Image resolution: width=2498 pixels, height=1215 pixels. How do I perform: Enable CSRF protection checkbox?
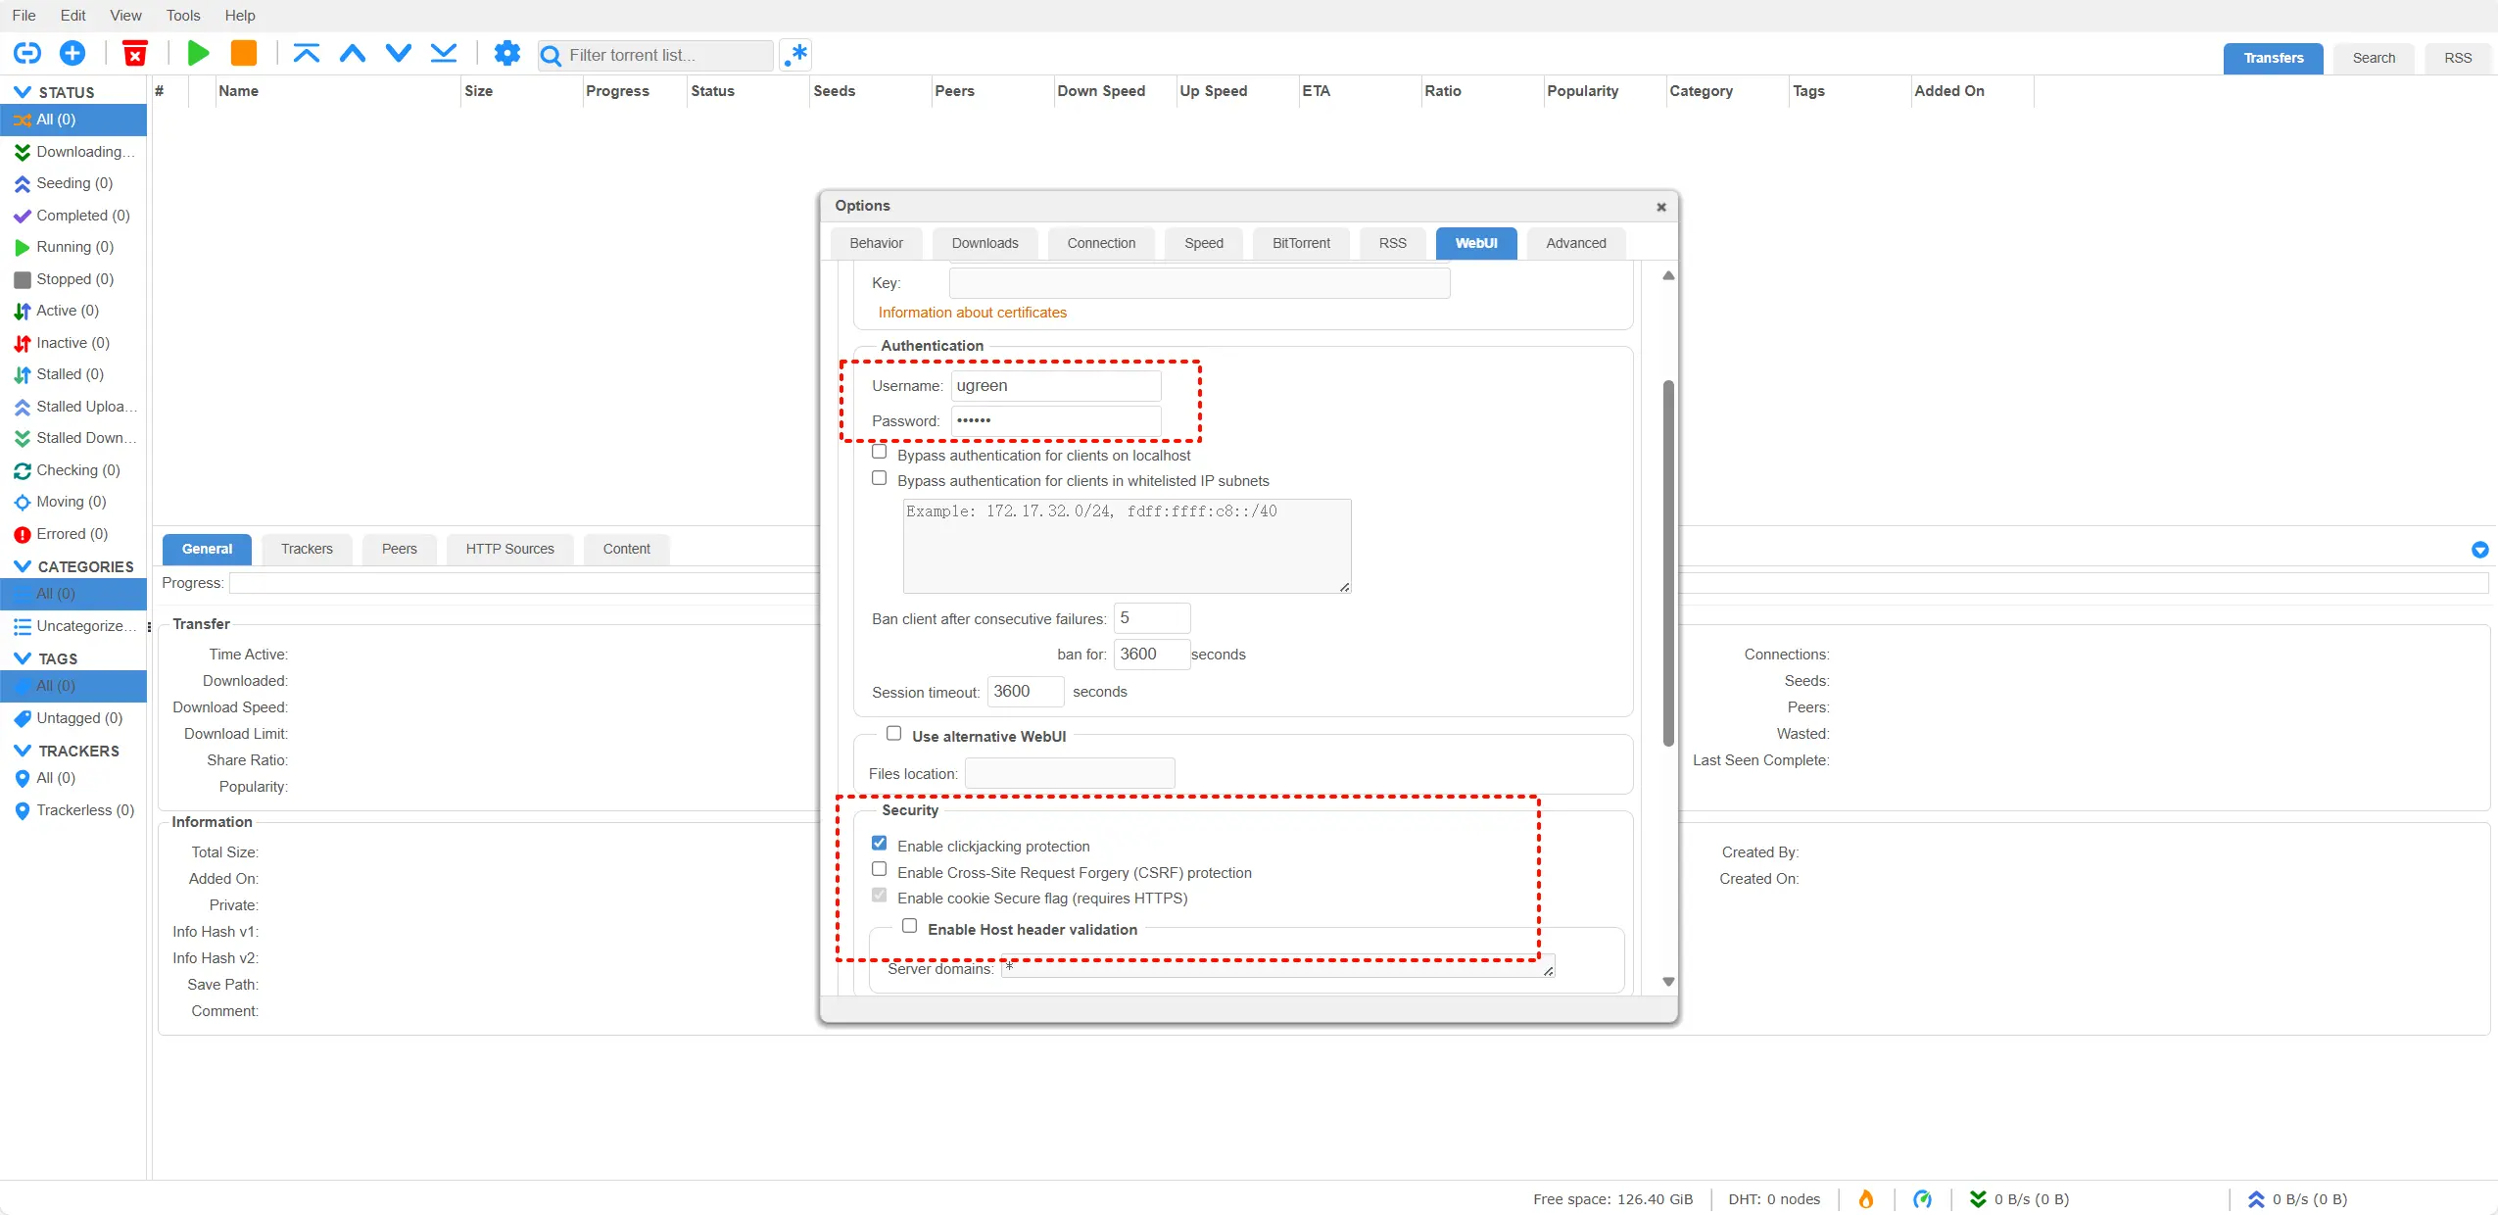880,870
